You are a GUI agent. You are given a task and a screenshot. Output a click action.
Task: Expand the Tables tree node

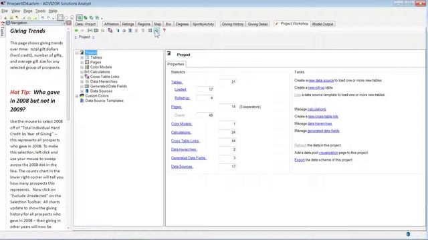click(82, 58)
